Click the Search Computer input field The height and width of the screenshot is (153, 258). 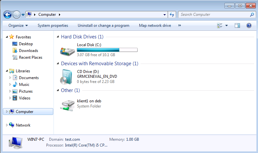(x=214, y=15)
